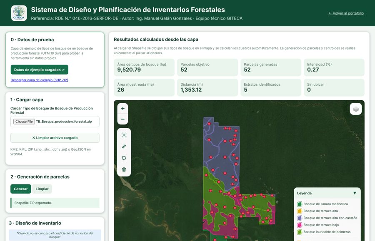Click the Generar button
This screenshot has height=241, width=375.
pos(20,189)
